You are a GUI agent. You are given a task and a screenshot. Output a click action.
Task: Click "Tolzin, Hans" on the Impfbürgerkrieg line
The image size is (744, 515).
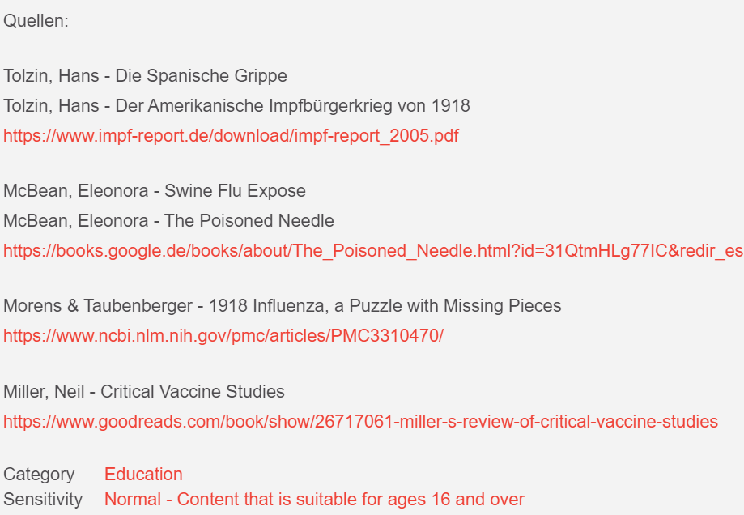[x=52, y=106]
